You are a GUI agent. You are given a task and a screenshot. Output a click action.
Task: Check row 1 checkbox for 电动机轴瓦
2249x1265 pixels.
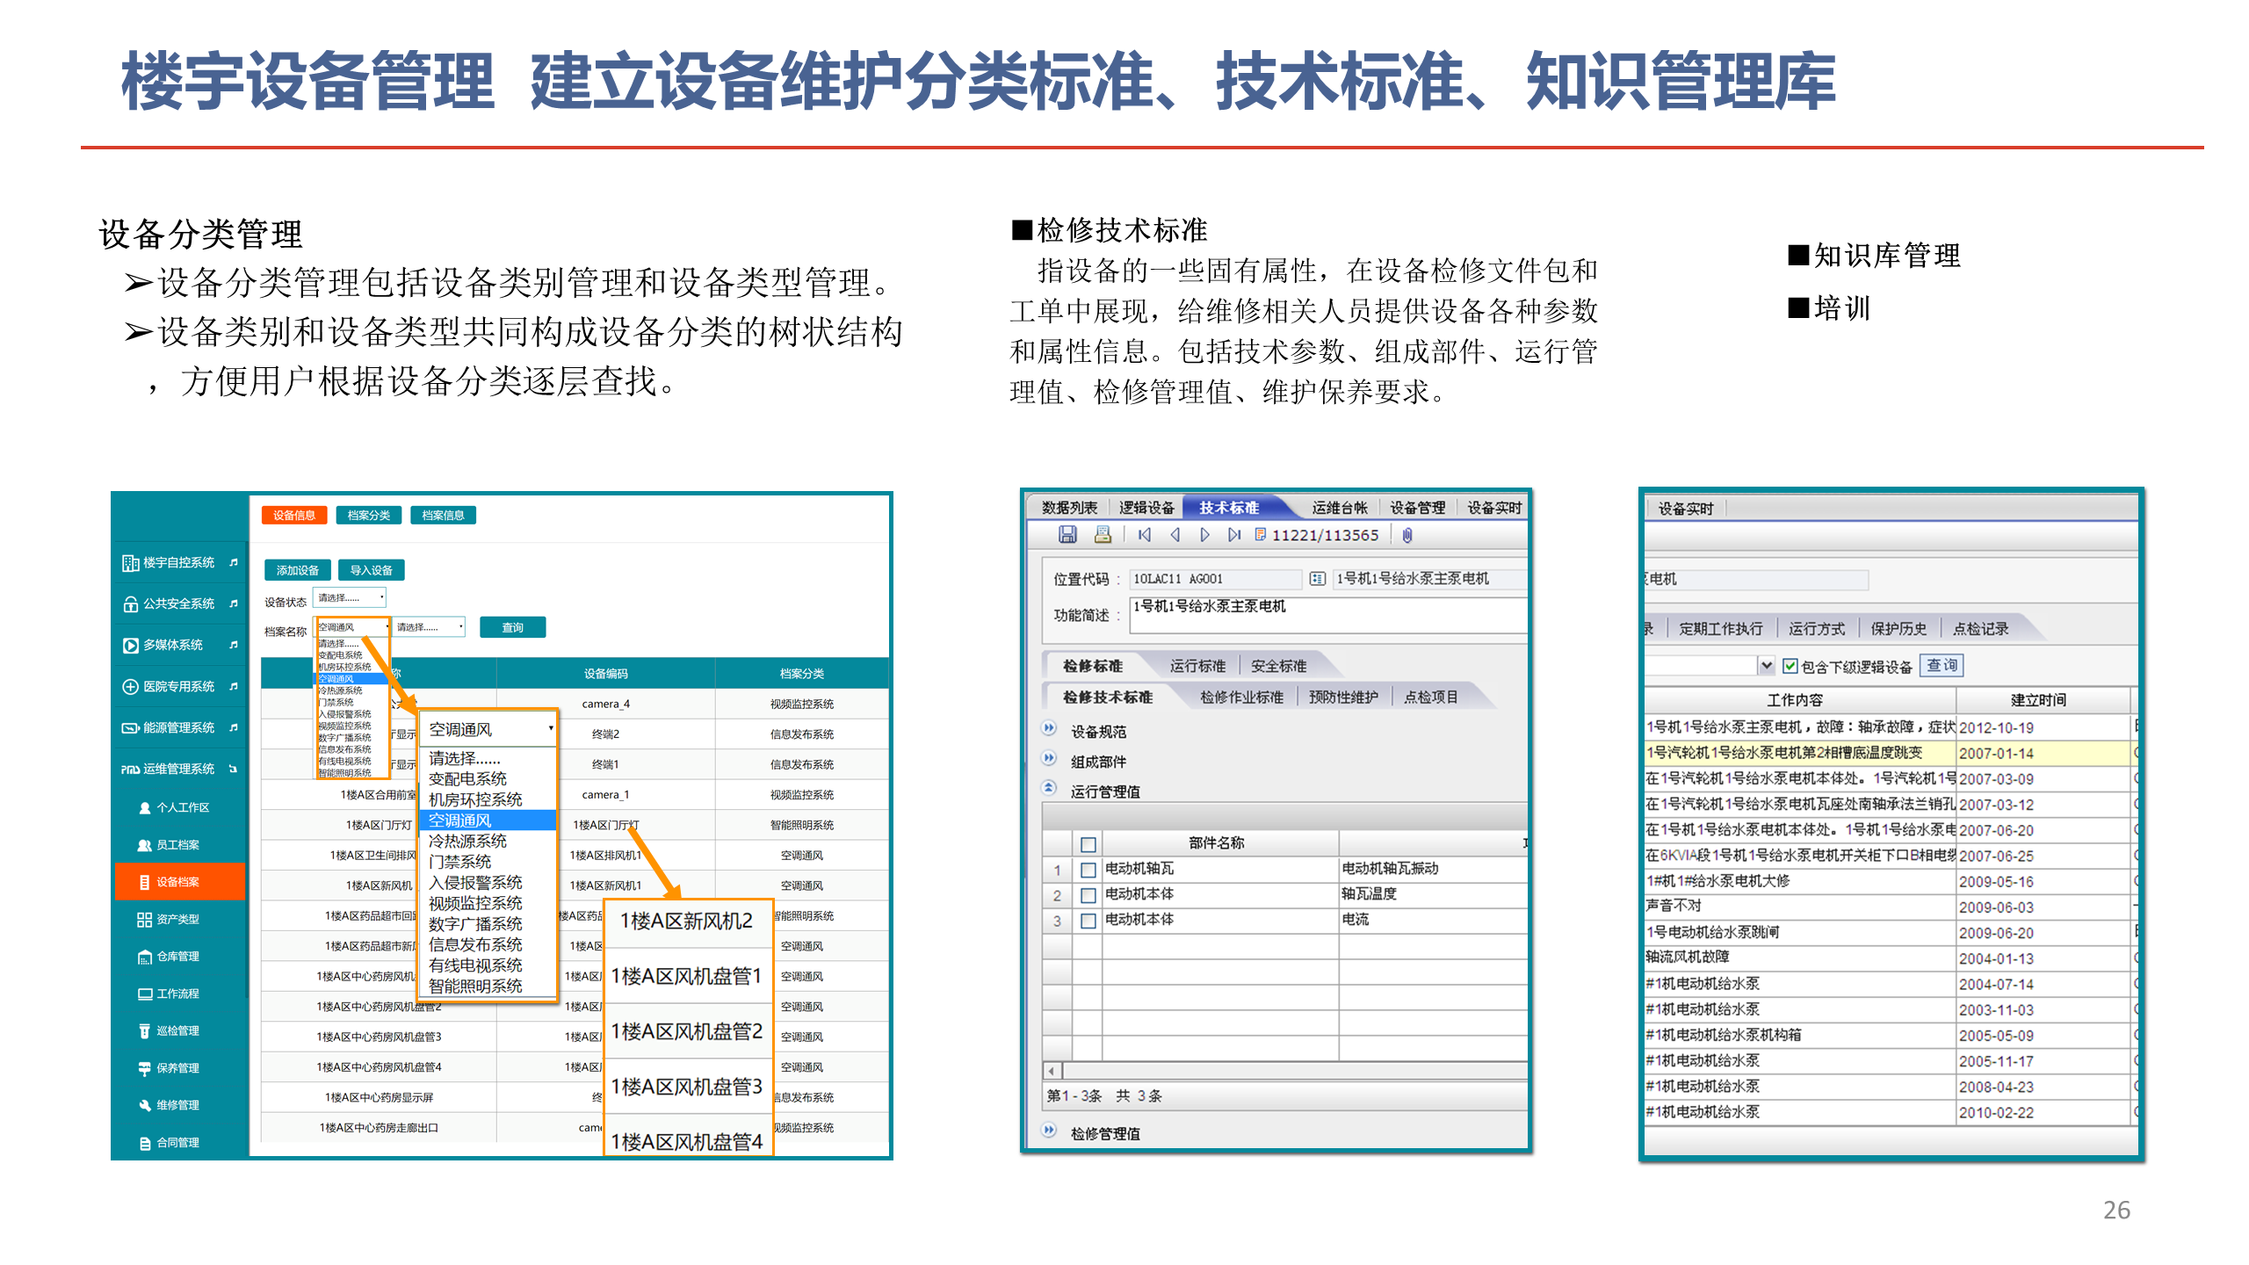click(x=1088, y=870)
